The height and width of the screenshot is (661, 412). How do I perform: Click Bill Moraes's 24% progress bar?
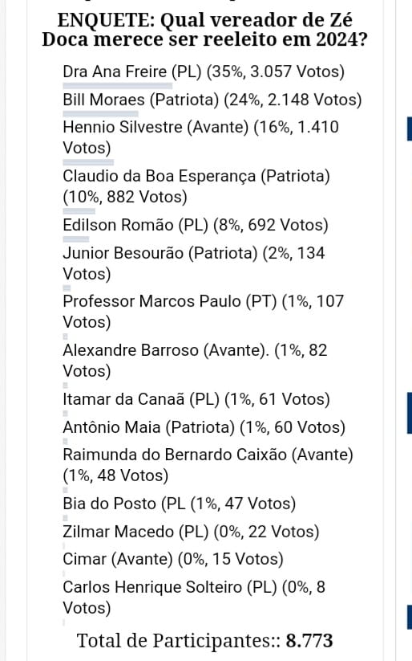point(100,114)
